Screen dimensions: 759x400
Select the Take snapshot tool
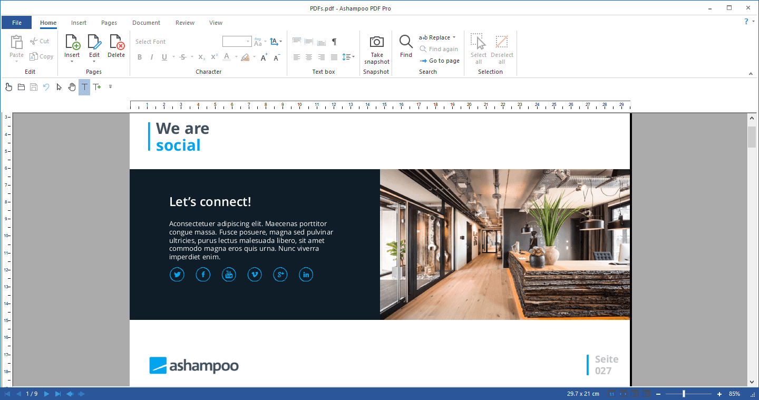click(x=376, y=48)
